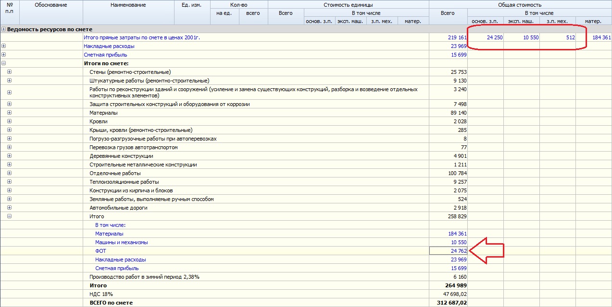Click the "Обоснование" column header
Viewport: 612px width, 307px height.
(51, 5)
